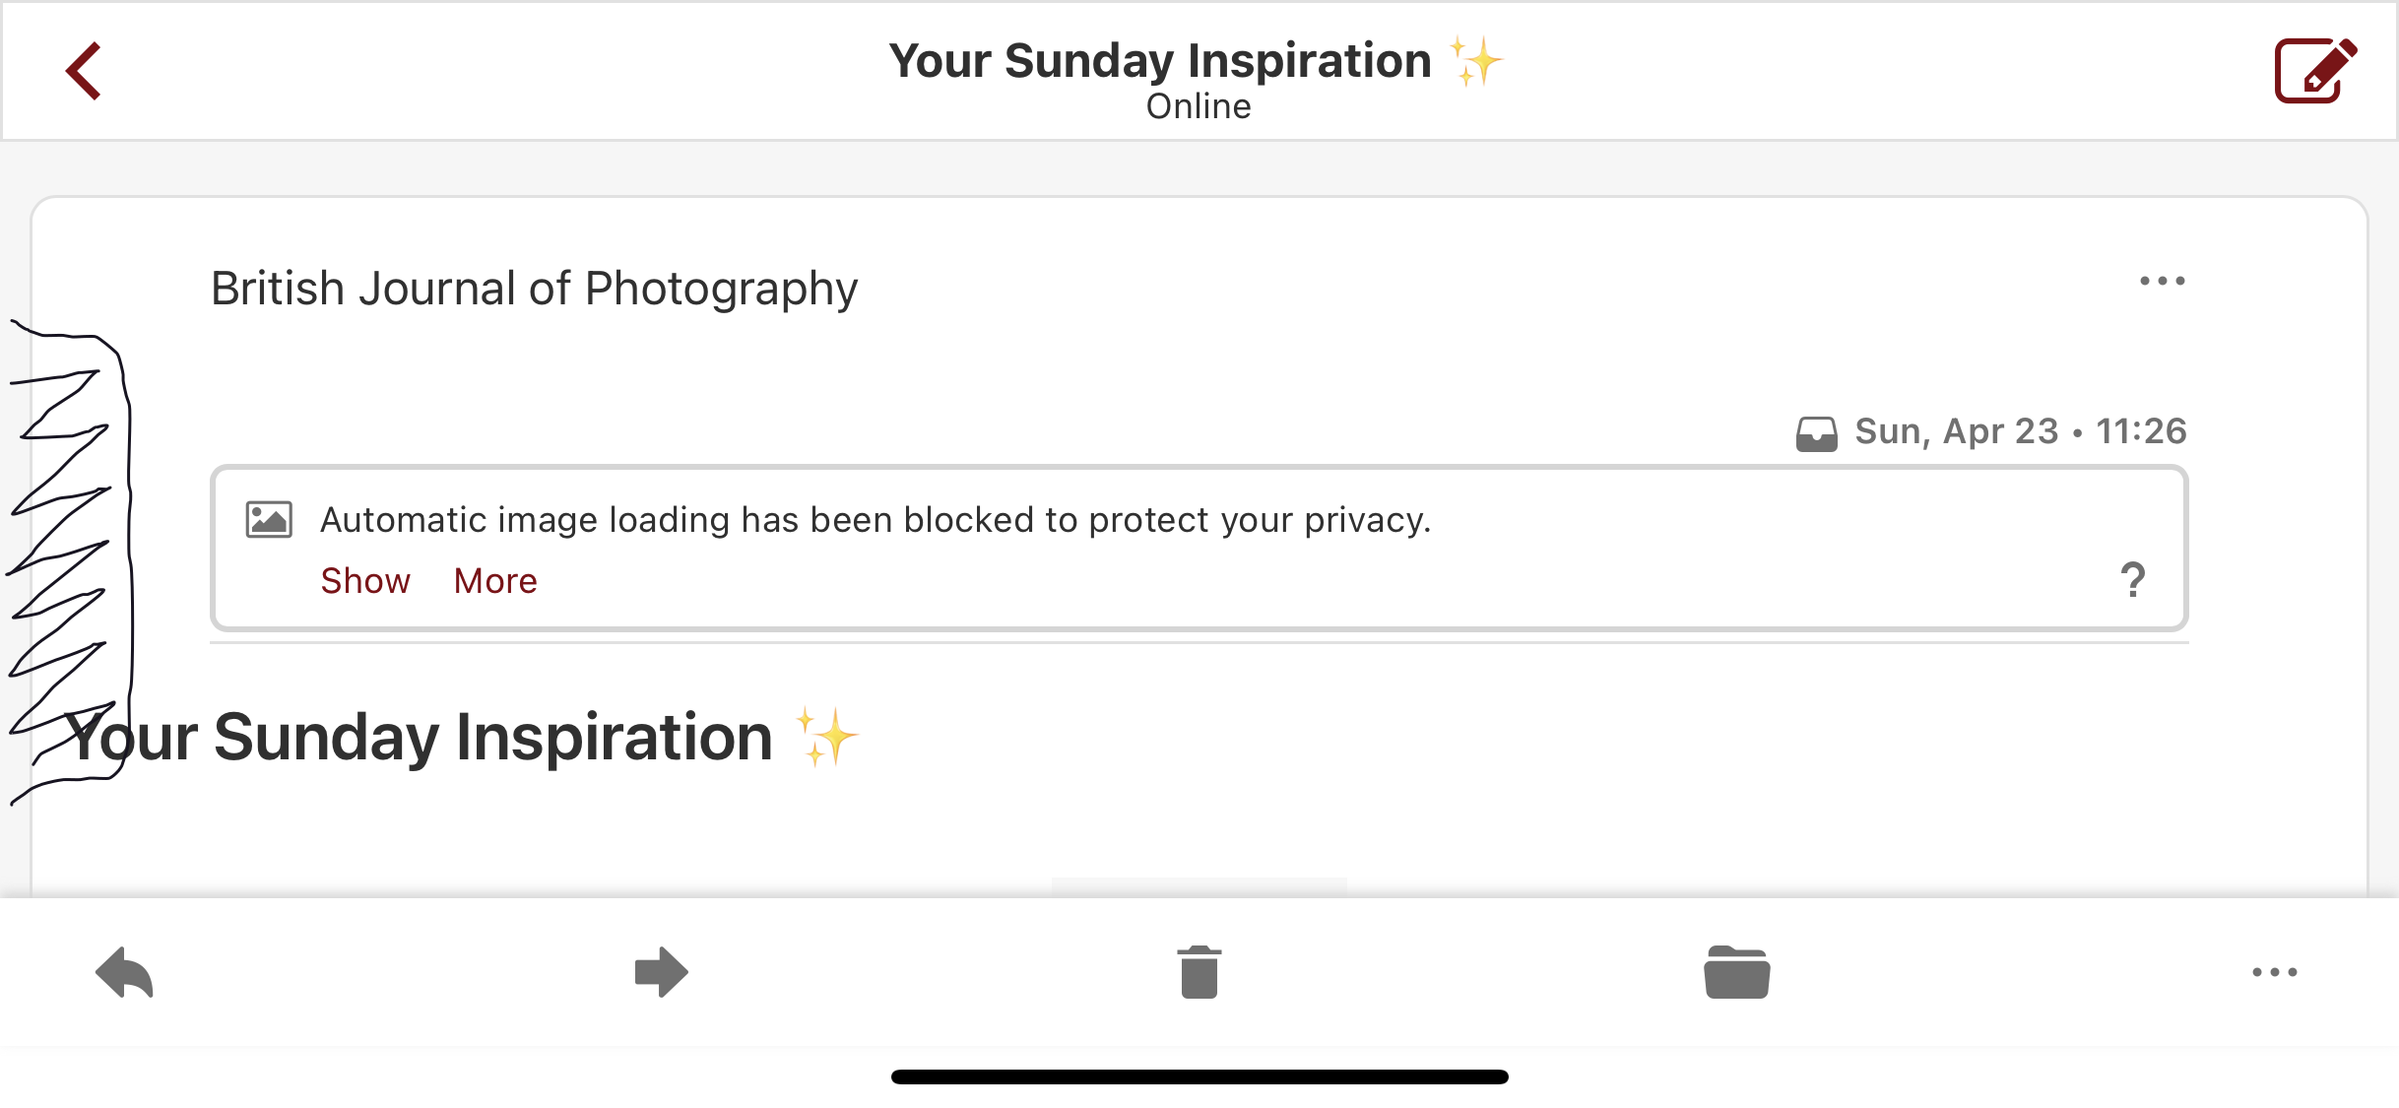Tap the Sun, Apr 23 date text
The height and width of the screenshot is (1108, 2399).
(x=1956, y=431)
